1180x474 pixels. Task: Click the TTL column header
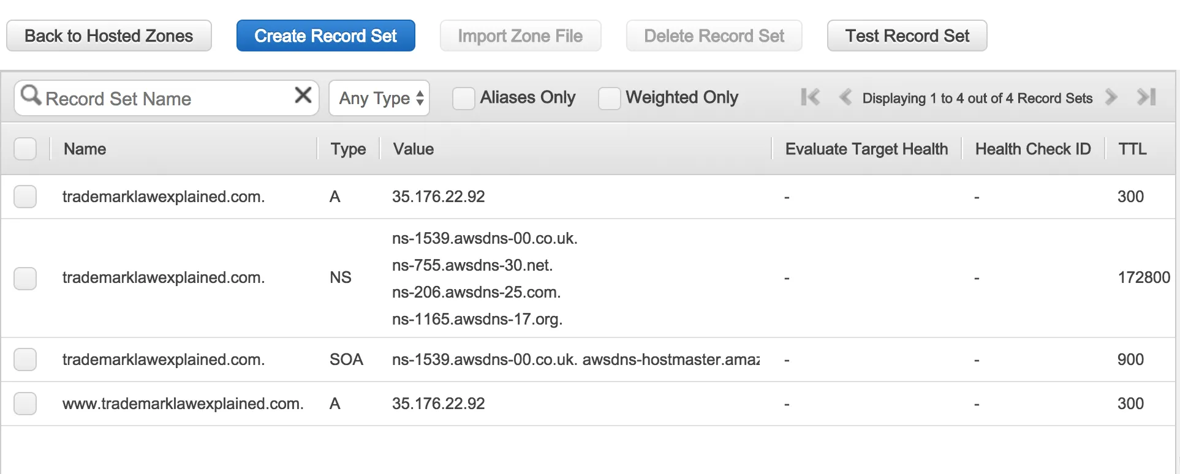point(1132,149)
